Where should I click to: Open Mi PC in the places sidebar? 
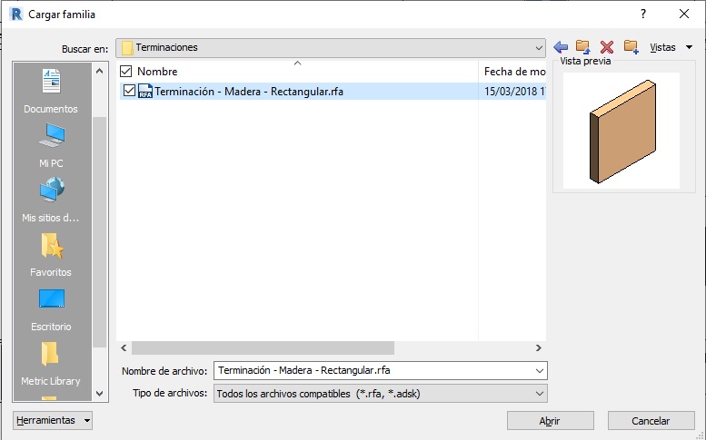(50, 147)
